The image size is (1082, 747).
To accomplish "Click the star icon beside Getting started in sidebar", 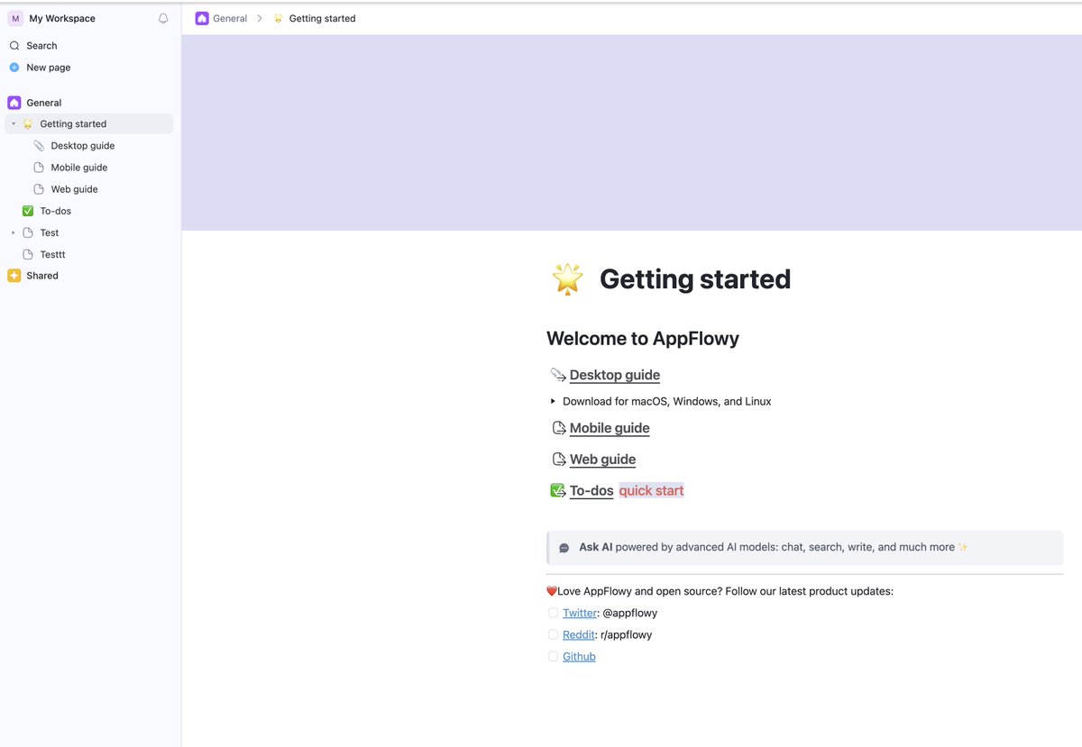I will (x=28, y=124).
